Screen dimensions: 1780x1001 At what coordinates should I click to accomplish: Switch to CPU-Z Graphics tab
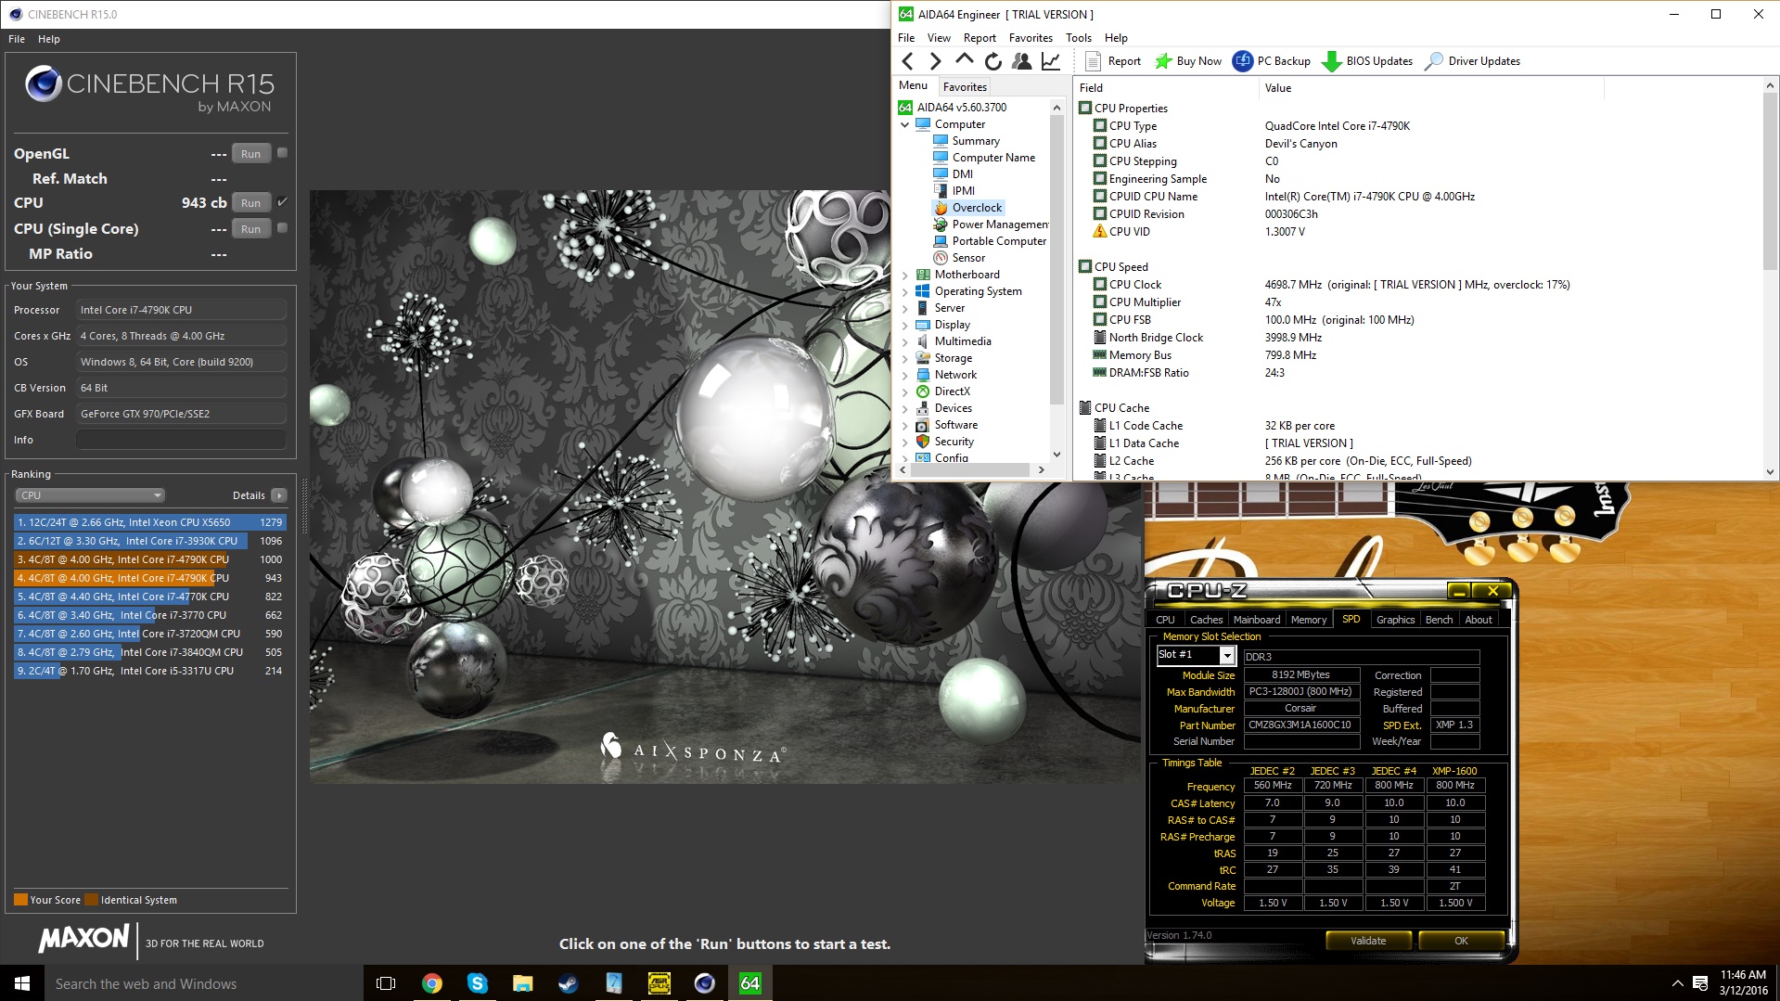(1395, 620)
